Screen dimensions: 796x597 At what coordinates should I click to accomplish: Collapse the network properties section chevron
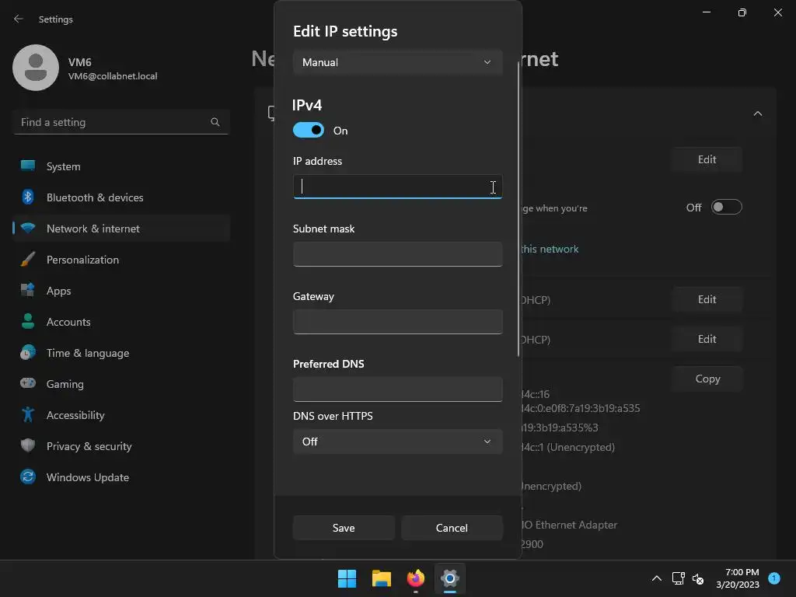[757, 113]
